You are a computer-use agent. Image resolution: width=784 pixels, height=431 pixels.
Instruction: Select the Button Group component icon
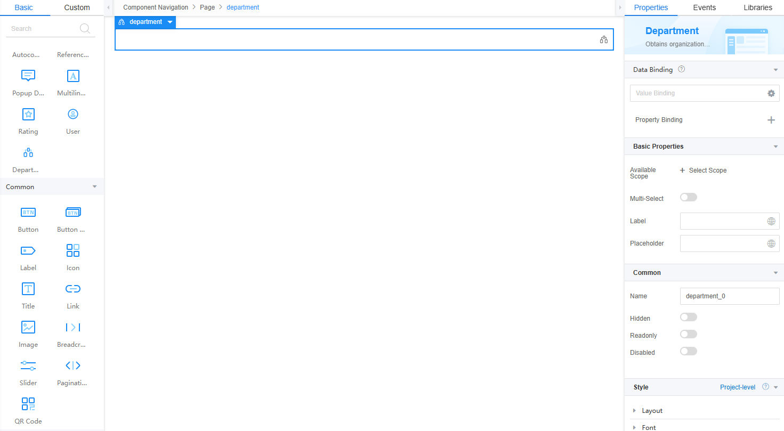click(73, 212)
